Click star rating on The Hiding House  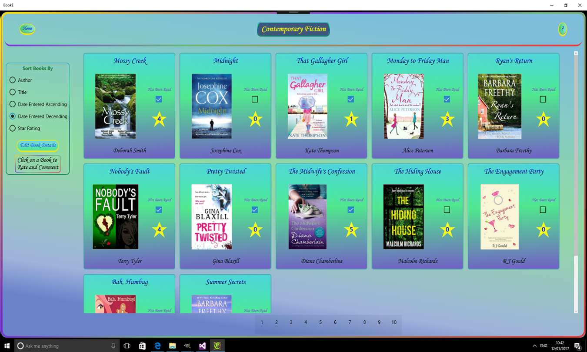pos(447,229)
